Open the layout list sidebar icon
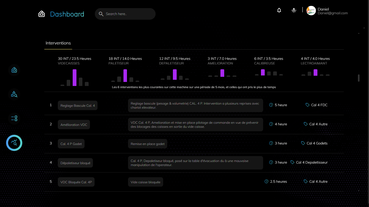This screenshot has height=207, width=369. click(14, 118)
